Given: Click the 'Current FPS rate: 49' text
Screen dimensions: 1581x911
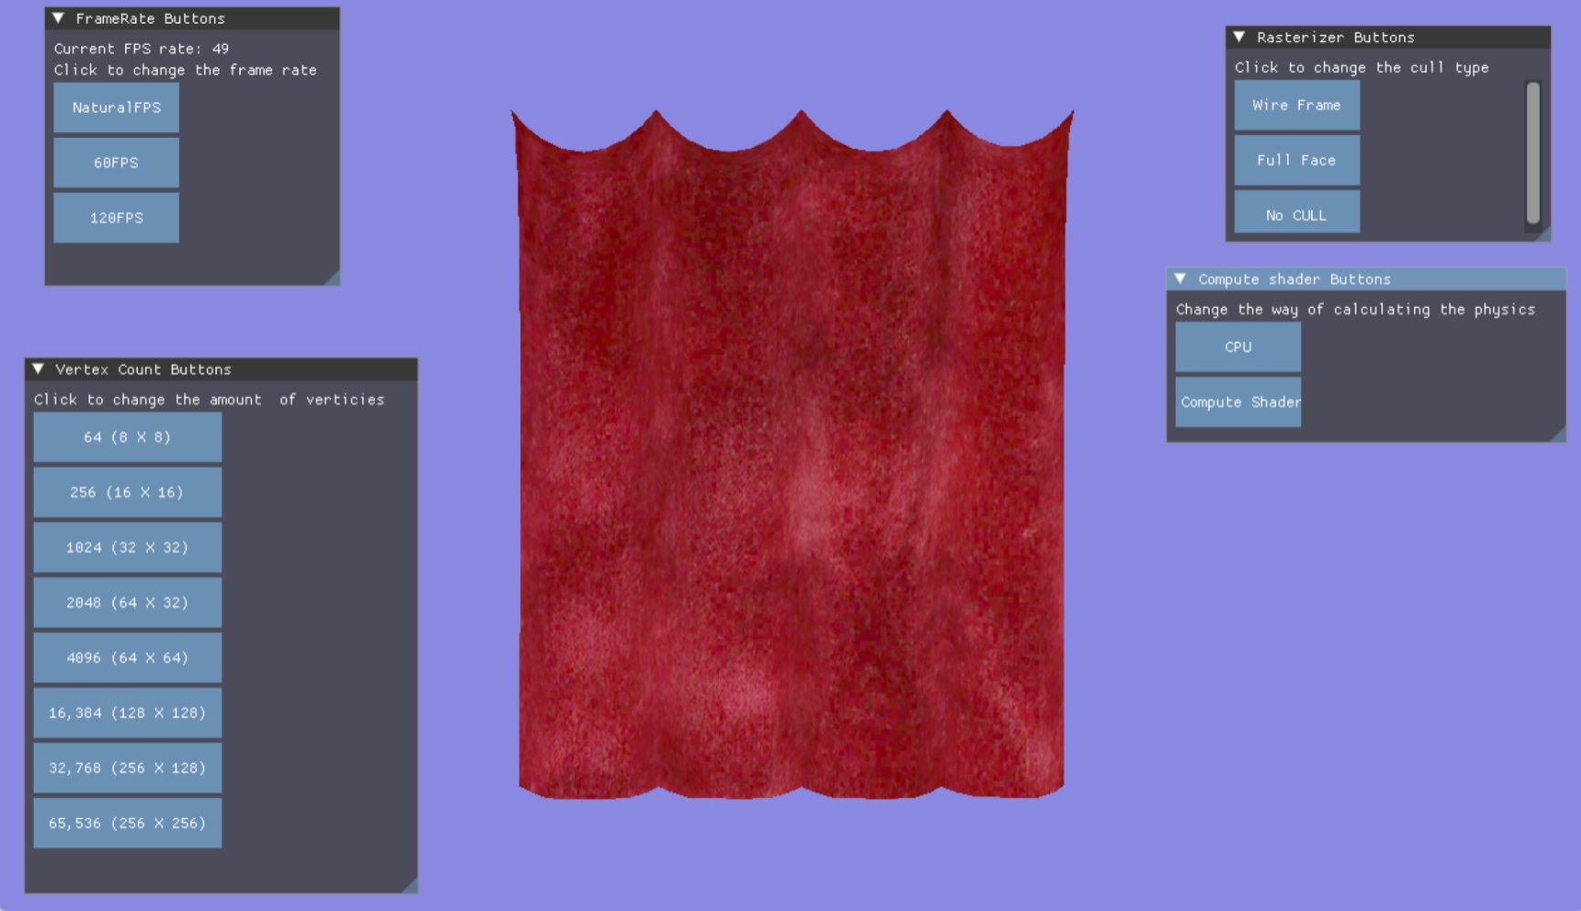Looking at the screenshot, I should tap(141, 48).
